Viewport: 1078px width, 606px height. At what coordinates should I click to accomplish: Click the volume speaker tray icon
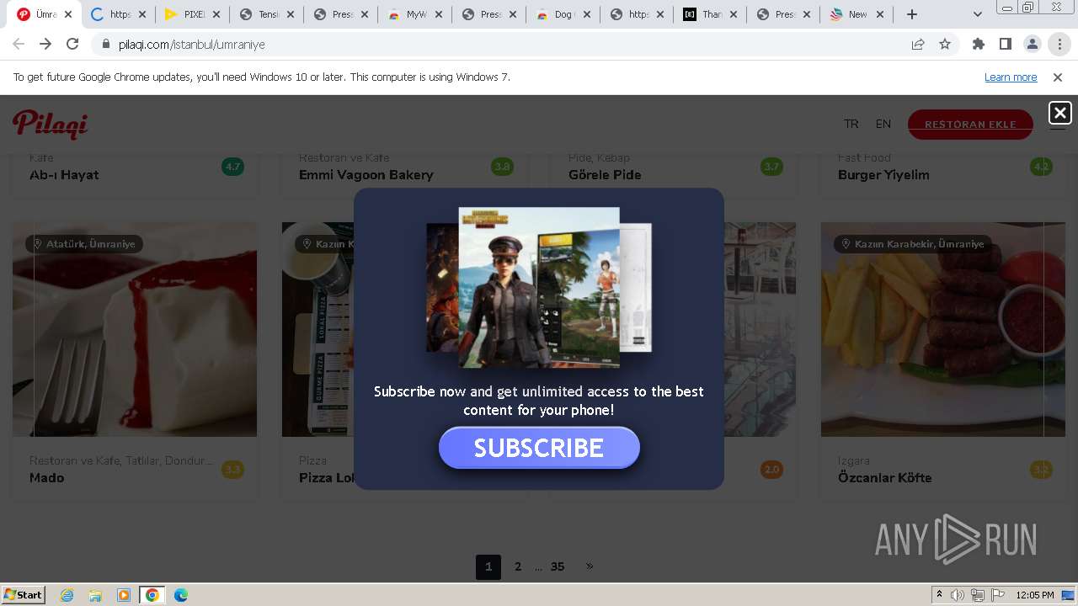click(958, 595)
